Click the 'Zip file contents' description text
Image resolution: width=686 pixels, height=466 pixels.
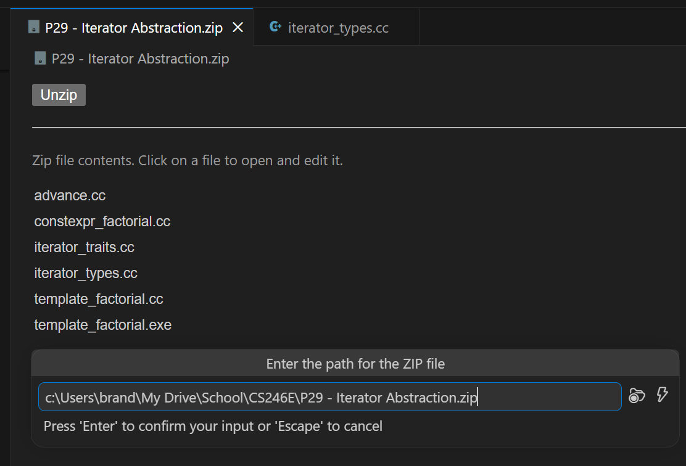coord(188,160)
